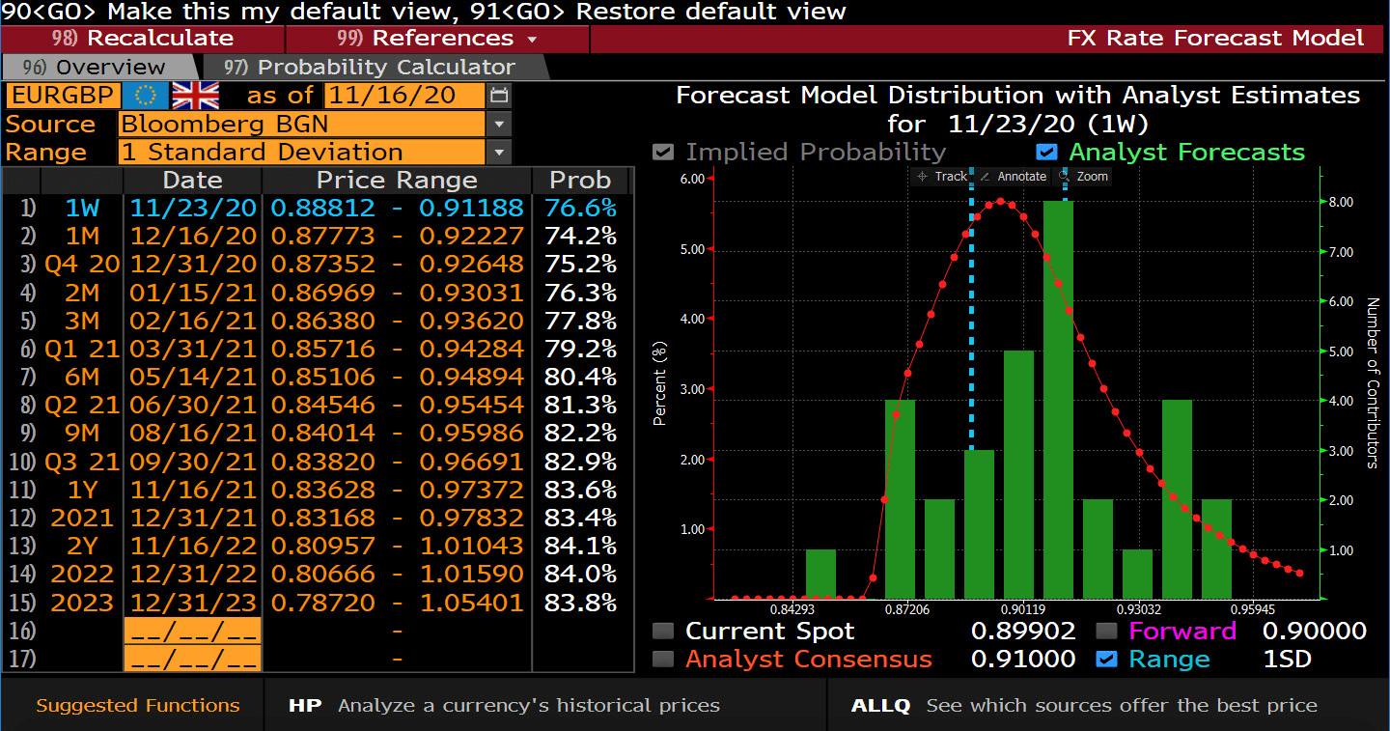Image resolution: width=1390 pixels, height=731 pixels.
Task: Click the date 12/31/23 in row 15
Action: tap(193, 603)
